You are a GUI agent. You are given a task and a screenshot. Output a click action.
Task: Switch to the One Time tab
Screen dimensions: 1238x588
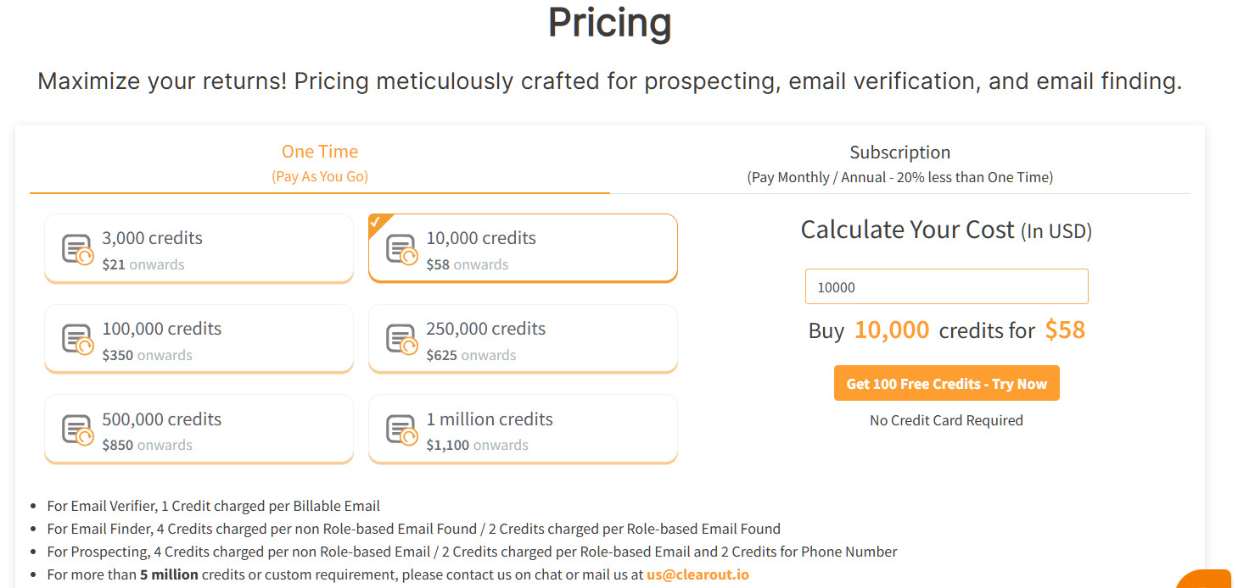point(320,163)
